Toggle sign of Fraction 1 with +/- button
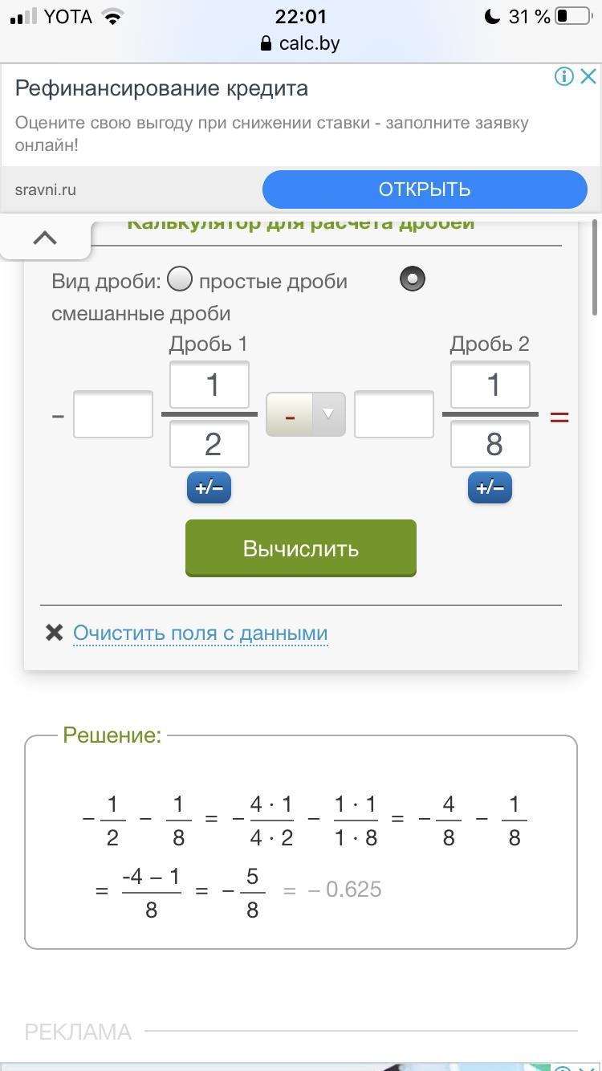Image resolution: width=602 pixels, height=1071 pixels. click(209, 487)
